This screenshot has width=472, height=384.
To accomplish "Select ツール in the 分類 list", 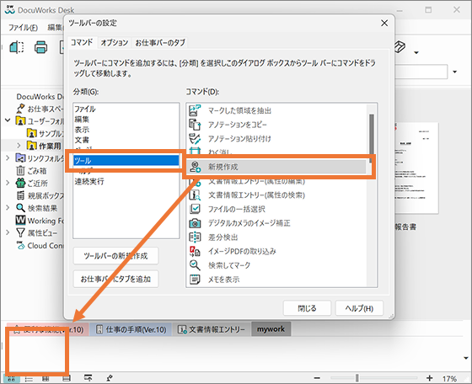I will click(126, 161).
